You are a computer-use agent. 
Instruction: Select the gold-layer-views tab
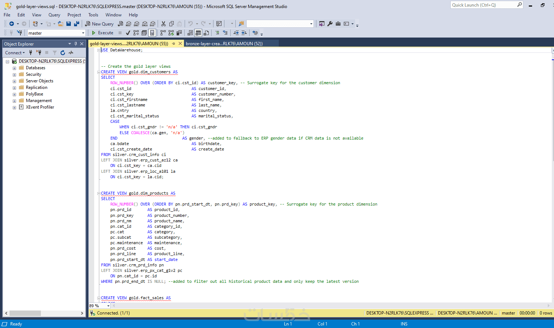[x=129, y=44]
